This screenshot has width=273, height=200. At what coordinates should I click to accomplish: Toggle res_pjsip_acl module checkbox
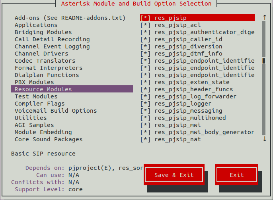click(x=145, y=25)
